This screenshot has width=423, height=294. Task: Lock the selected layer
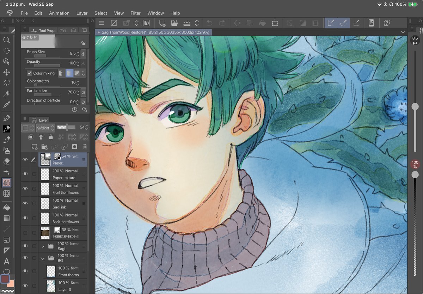pyautogui.click(x=51, y=137)
